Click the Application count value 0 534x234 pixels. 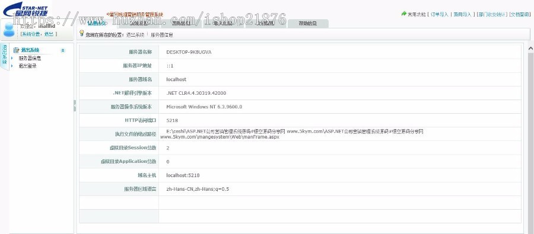[168, 162]
